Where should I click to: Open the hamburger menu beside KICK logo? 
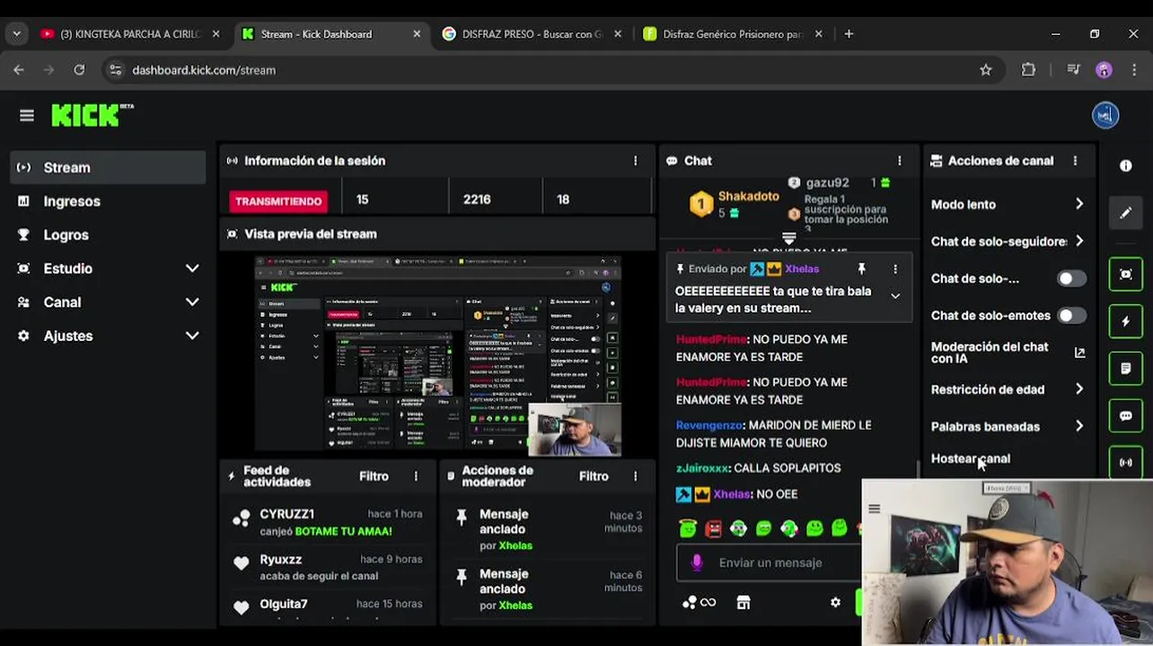(27, 115)
